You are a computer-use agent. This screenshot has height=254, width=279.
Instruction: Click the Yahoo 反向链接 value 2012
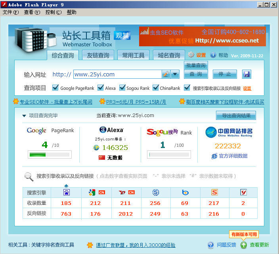click(126, 214)
